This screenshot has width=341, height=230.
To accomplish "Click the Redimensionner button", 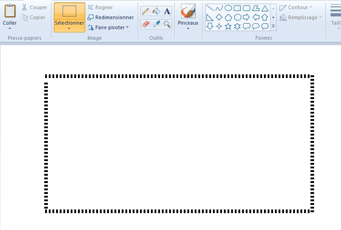I will point(110,17).
